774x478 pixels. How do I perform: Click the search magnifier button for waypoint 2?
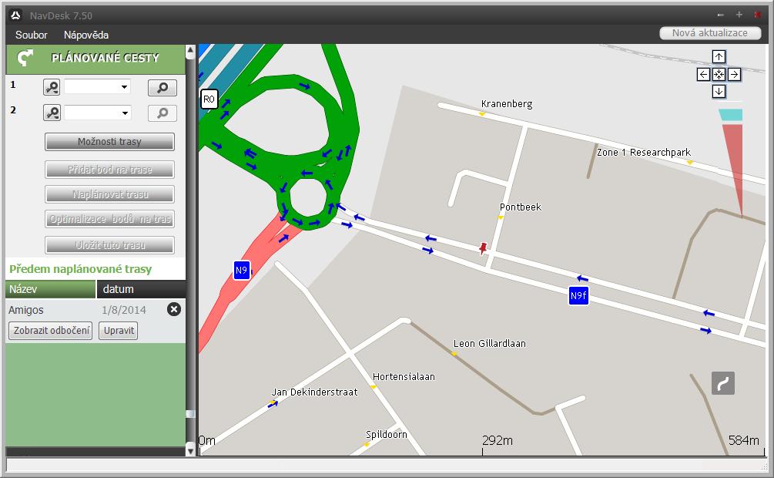(x=163, y=113)
